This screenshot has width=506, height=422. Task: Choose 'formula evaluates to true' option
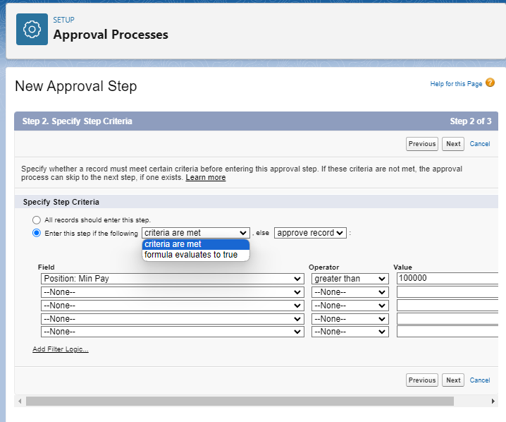click(x=195, y=255)
